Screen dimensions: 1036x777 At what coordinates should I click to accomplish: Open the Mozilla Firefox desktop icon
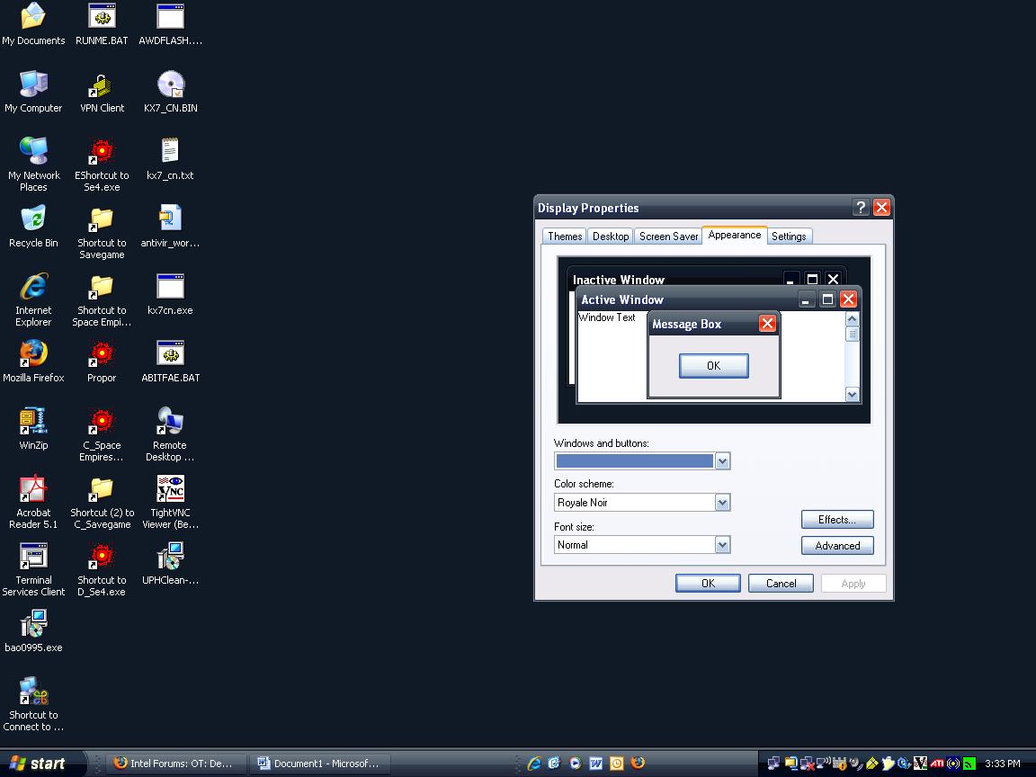click(x=33, y=354)
